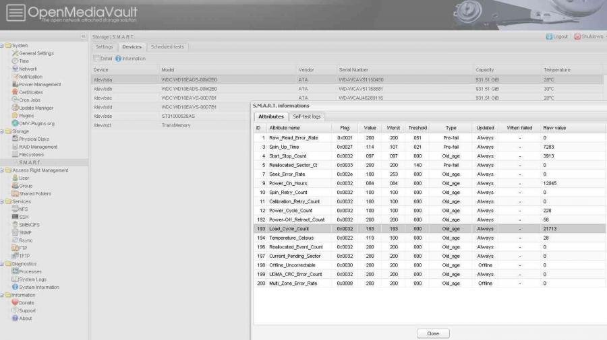607x340 pixels.
Task: Collapse the Services tree folder
Action: 2,201
